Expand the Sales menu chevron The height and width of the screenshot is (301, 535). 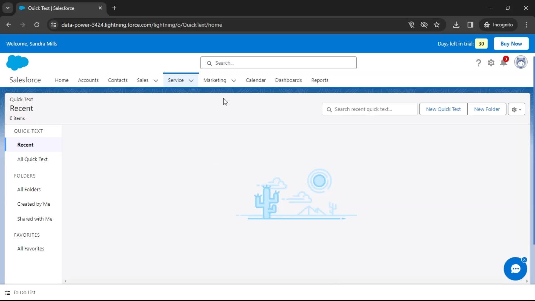(156, 81)
